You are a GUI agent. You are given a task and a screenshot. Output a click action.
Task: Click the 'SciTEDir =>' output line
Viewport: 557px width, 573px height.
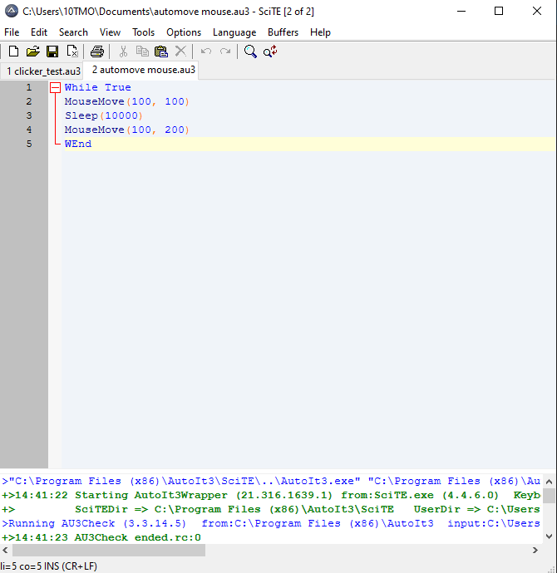pyautogui.click(x=271, y=509)
